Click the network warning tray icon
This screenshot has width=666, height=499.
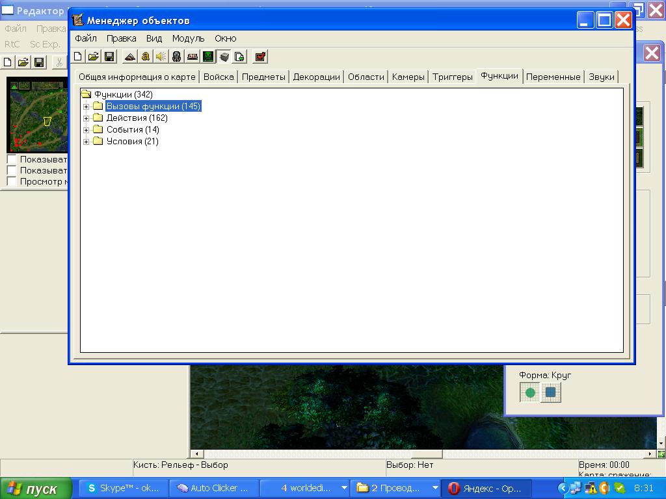(x=591, y=488)
